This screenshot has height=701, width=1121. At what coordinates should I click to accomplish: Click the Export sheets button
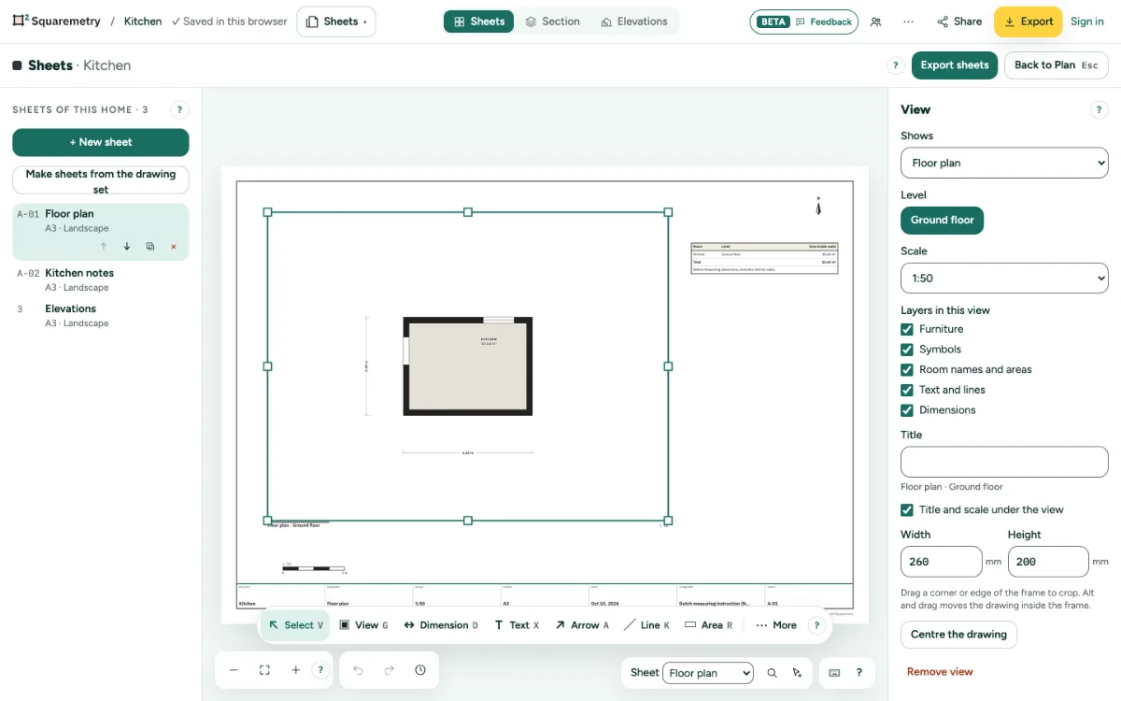(x=955, y=65)
